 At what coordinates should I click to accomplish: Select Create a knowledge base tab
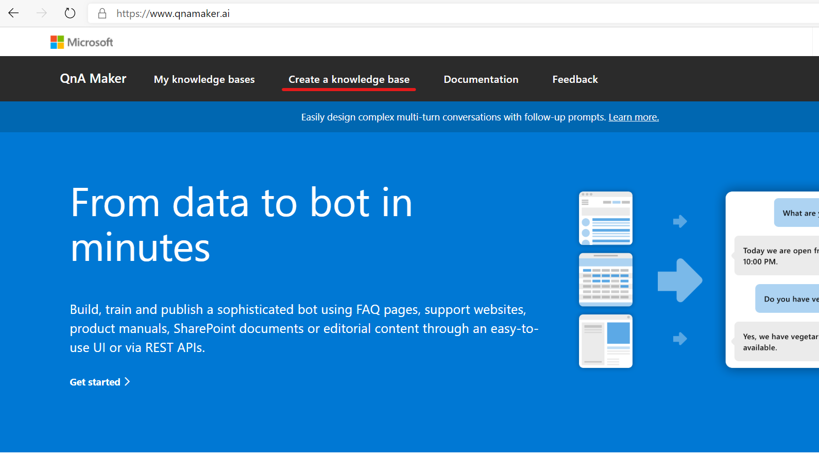click(349, 79)
